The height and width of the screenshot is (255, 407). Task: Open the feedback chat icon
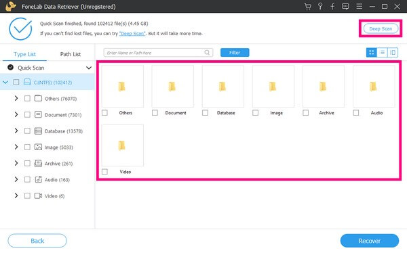point(345,6)
